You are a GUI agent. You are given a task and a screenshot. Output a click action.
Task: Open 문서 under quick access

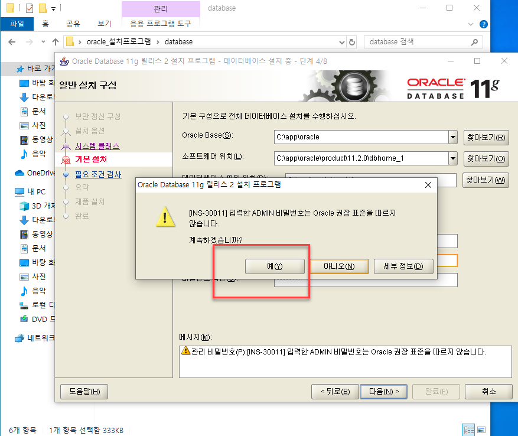[x=39, y=112]
